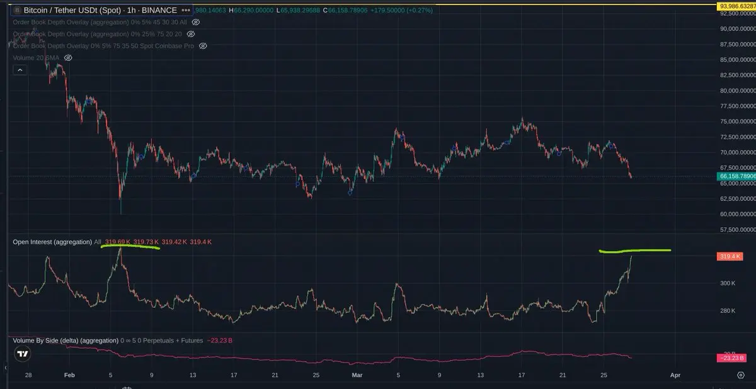Click the current price tag 66,158.78906
The image size is (756, 389).
click(736, 177)
